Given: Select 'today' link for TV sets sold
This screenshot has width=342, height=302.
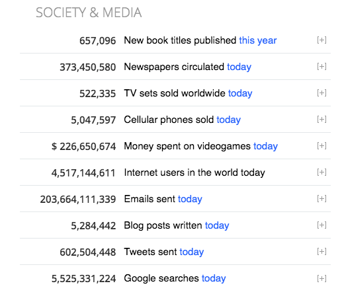Looking at the screenshot, I should click(x=240, y=94).
